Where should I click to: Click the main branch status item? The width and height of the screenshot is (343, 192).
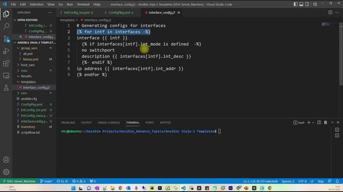tap(46, 181)
